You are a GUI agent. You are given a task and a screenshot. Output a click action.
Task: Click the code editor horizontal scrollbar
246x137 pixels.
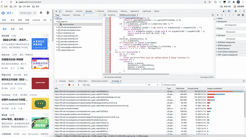(x=136, y=74)
